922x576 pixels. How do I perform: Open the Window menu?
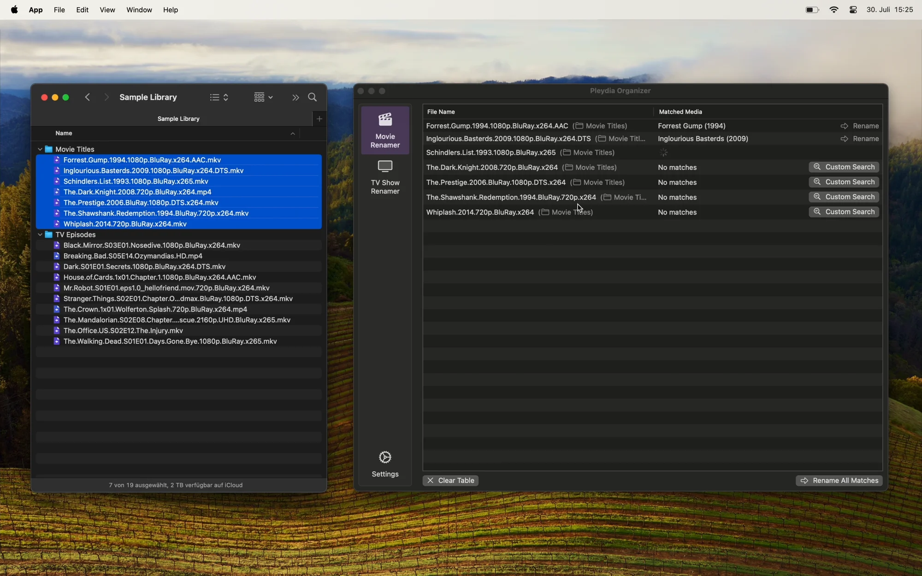[x=139, y=10]
